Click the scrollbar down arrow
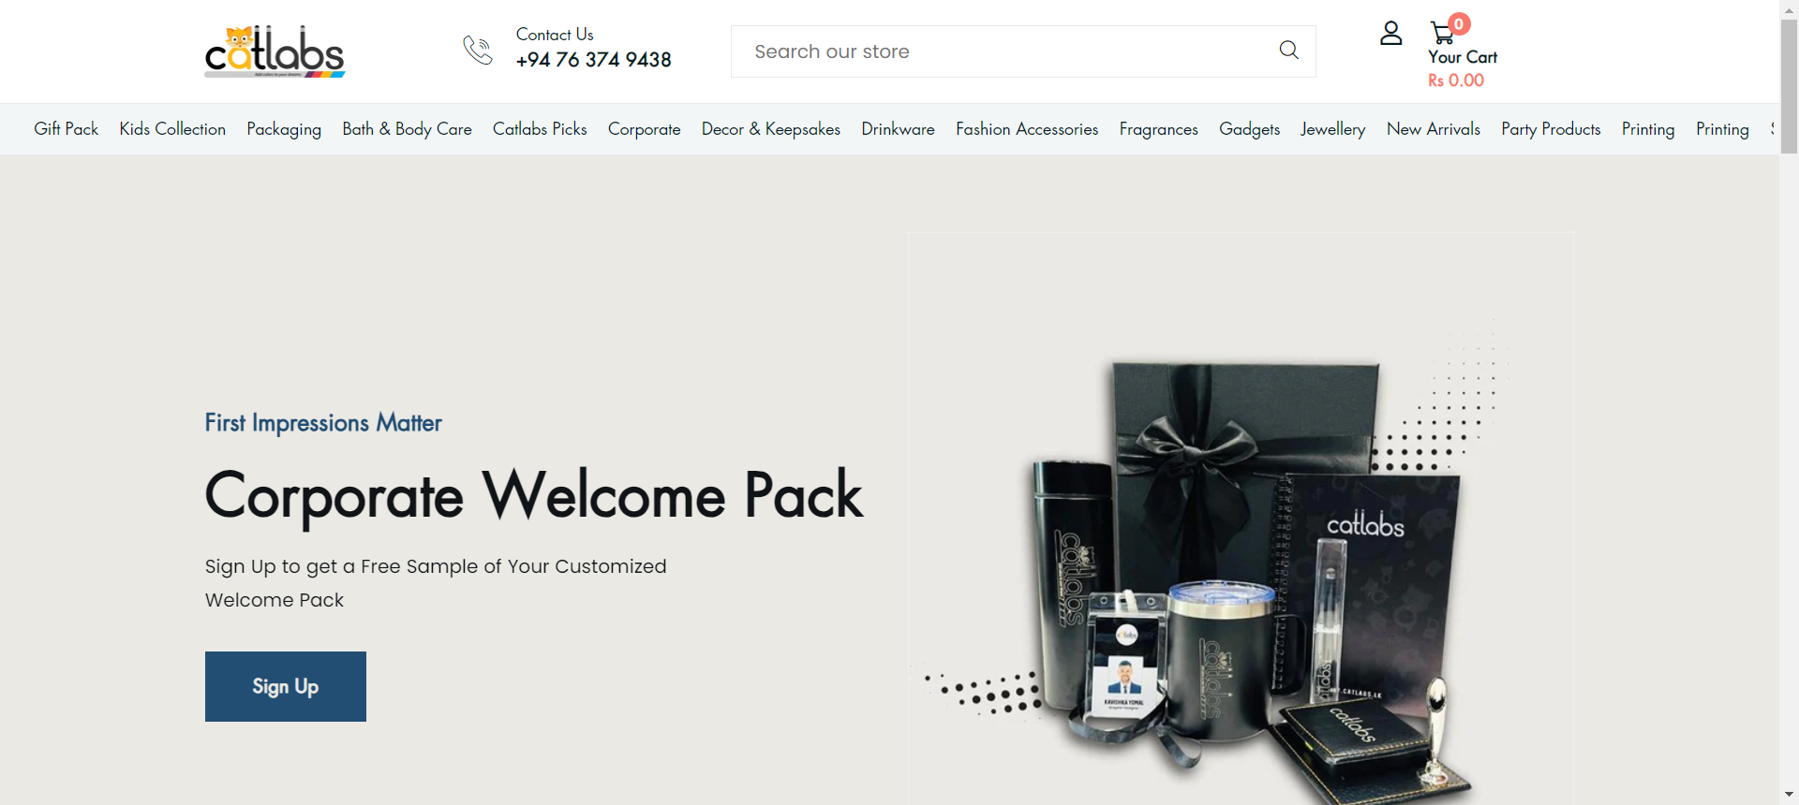The image size is (1799, 805). click(1790, 795)
